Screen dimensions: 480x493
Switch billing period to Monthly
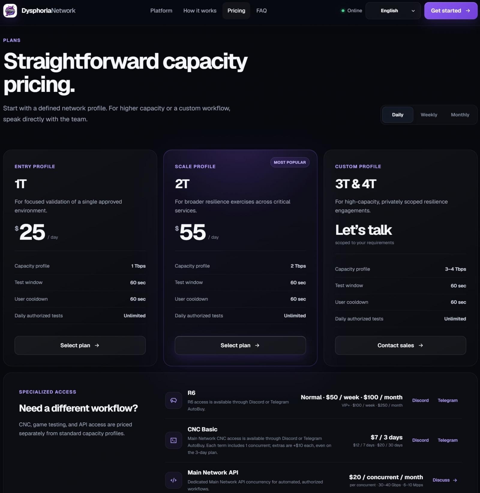460,115
